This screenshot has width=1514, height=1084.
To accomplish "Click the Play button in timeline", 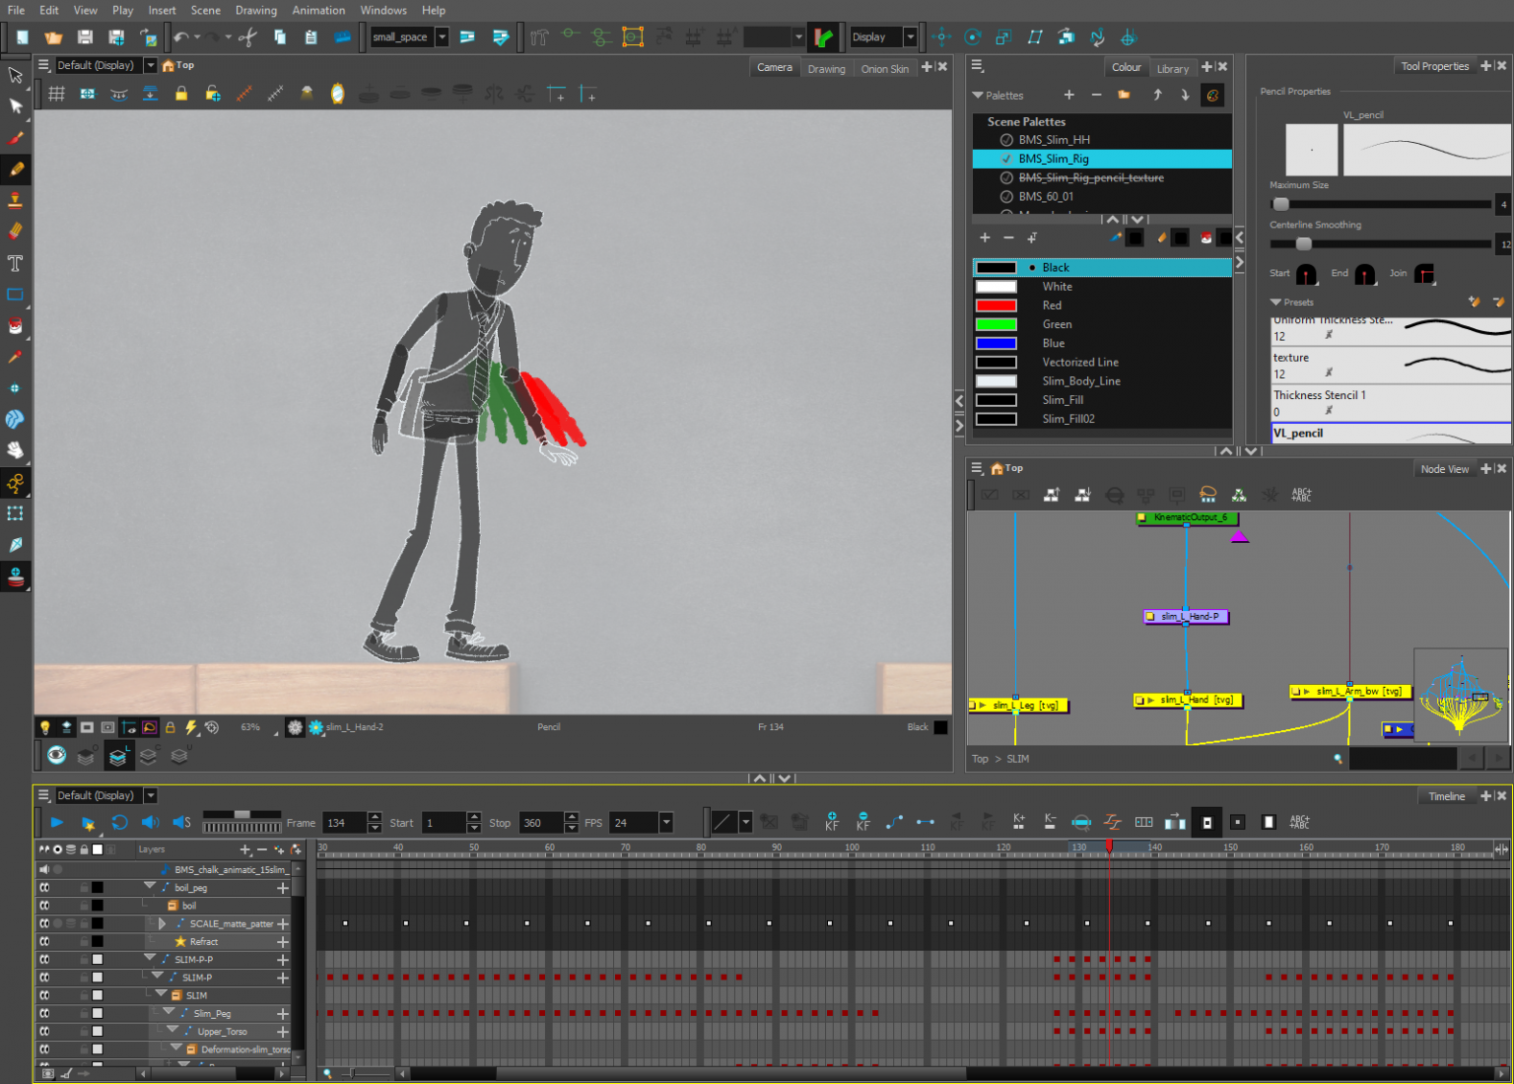I will pos(56,823).
